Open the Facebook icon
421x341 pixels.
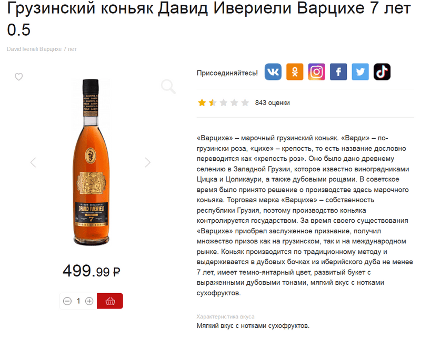click(338, 72)
